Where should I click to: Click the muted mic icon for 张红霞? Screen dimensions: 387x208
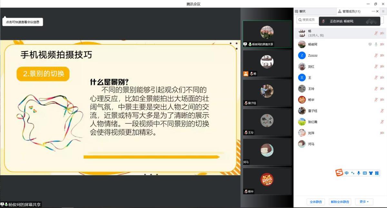[382, 122]
